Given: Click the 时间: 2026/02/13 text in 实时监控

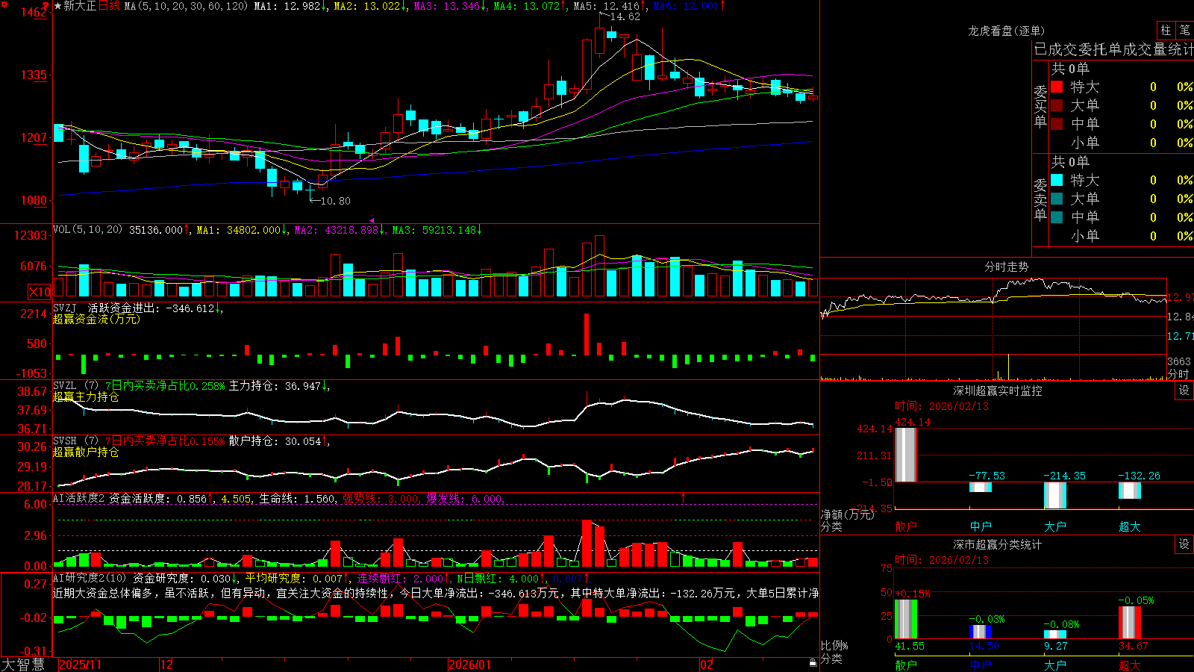Looking at the screenshot, I should point(941,406).
